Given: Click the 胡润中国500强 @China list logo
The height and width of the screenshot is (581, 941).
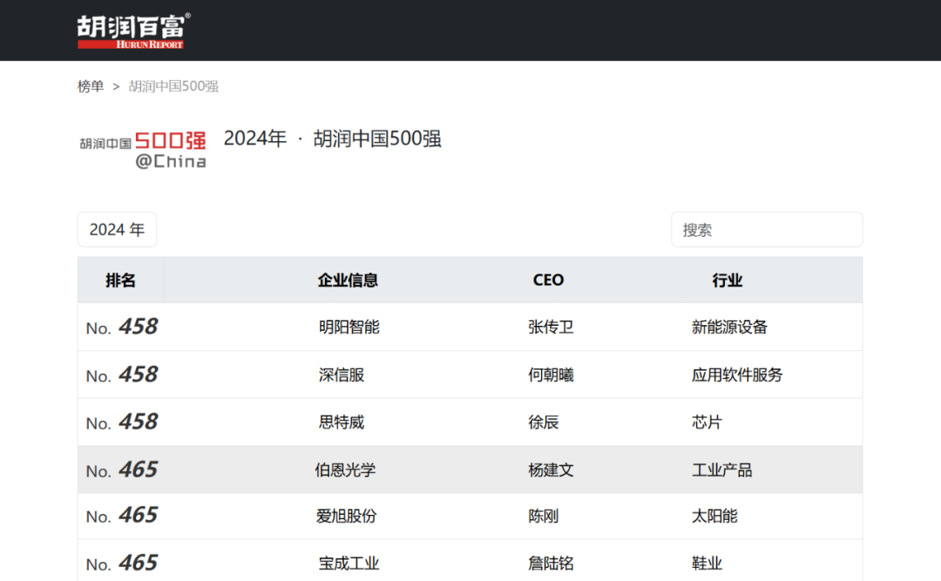Looking at the screenshot, I should [143, 149].
